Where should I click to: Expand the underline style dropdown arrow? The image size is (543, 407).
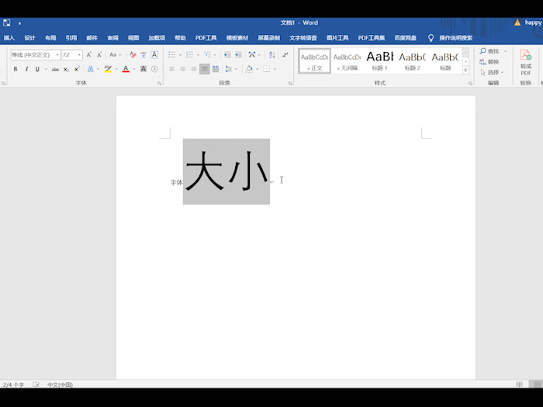pyautogui.click(x=46, y=69)
